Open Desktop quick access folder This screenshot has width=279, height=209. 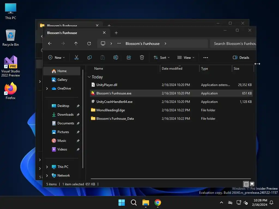click(x=62, y=106)
